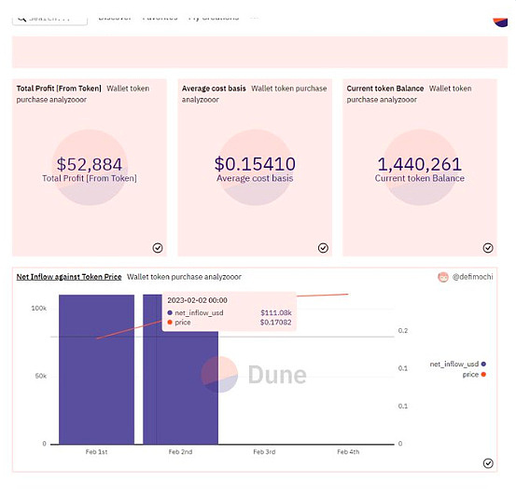Open the Average cost basis title
This screenshot has height=496, width=516.
(214, 89)
